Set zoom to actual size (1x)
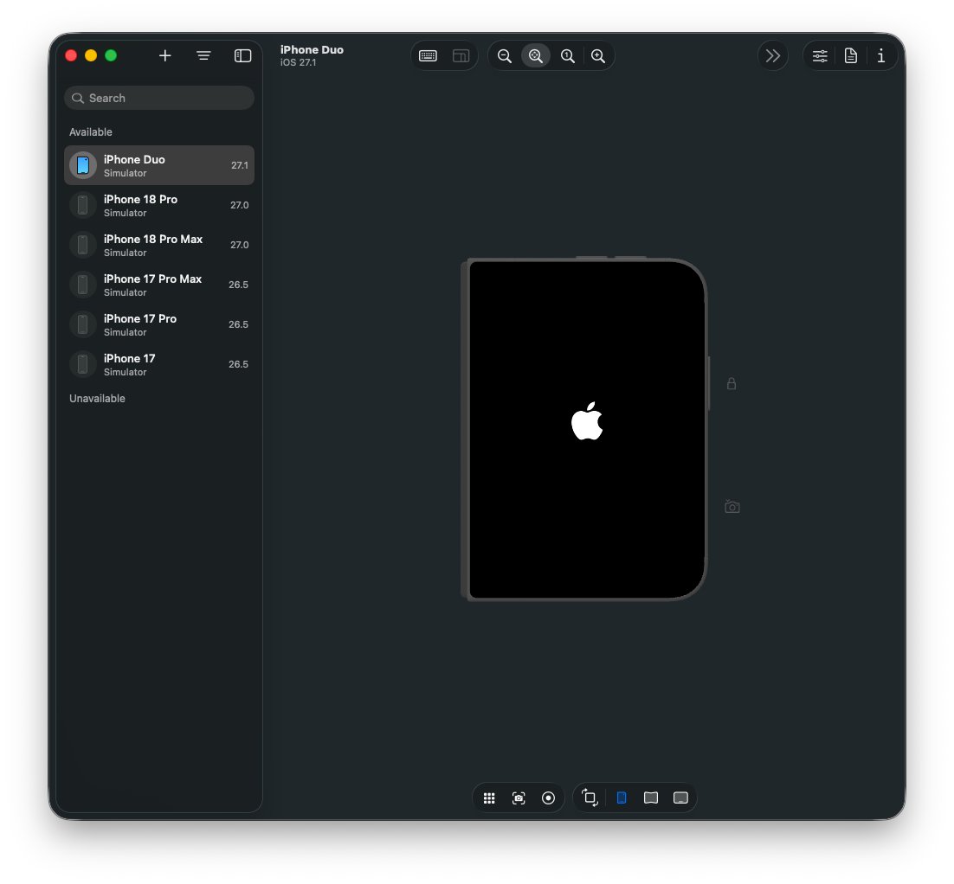This screenshot has width=954, height=884. coord(567,56)
